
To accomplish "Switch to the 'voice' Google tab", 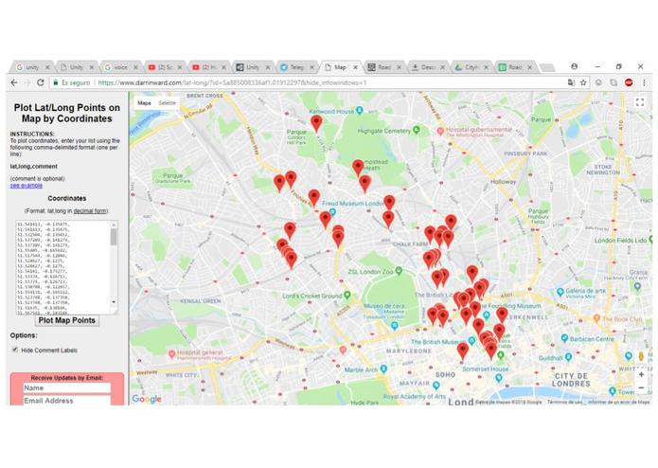I will 120,67.
